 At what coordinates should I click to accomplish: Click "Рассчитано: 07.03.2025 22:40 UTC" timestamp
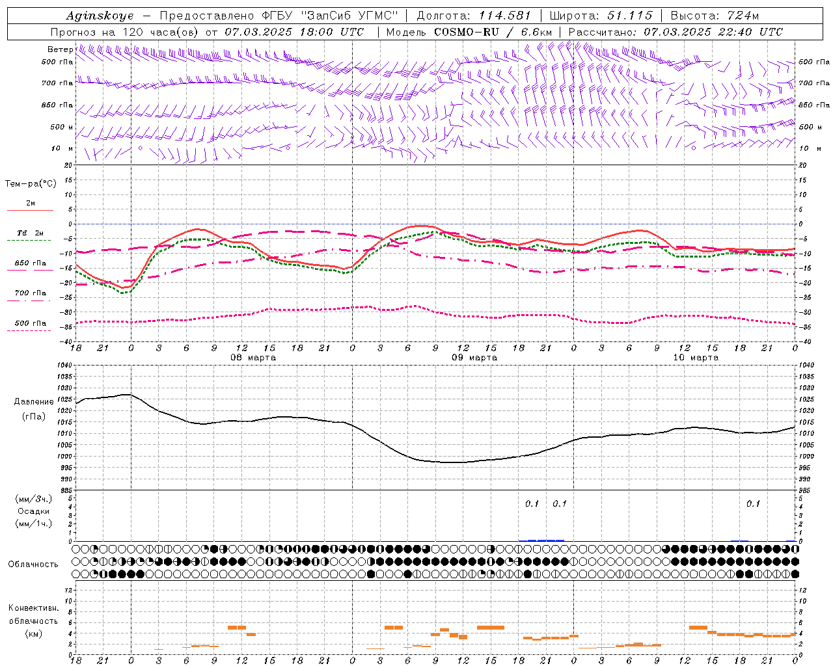point(676,32)
